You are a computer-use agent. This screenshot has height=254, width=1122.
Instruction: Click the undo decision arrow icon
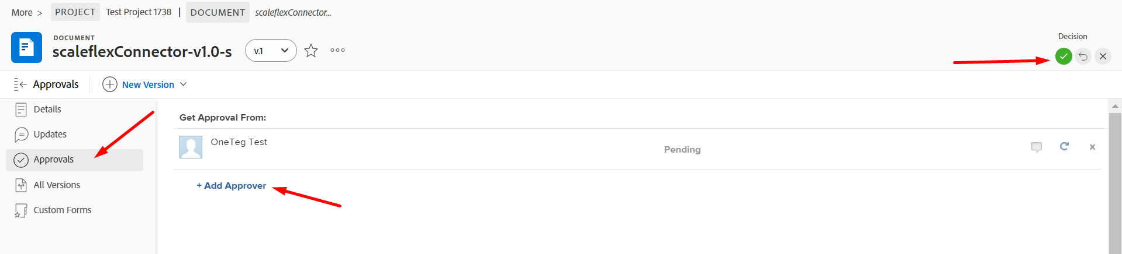tap(1083, 57)
